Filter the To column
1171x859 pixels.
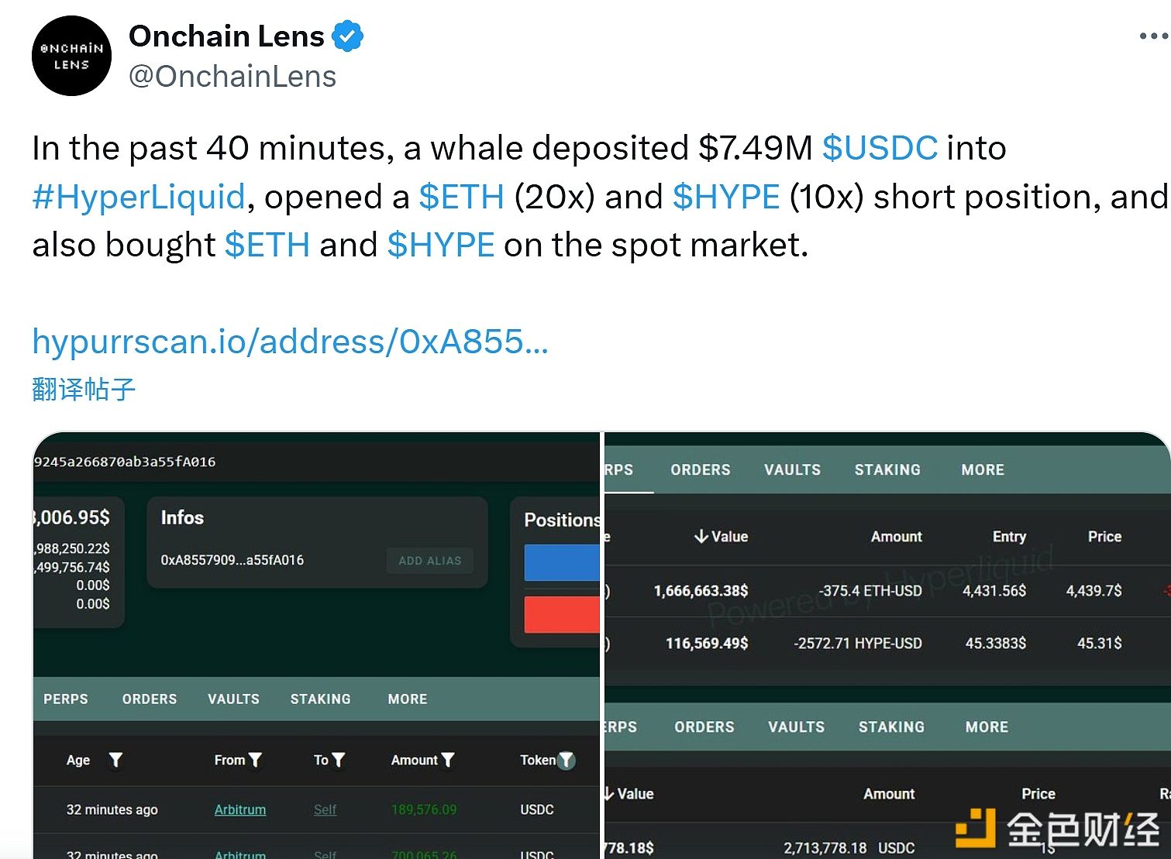point(338,760)
